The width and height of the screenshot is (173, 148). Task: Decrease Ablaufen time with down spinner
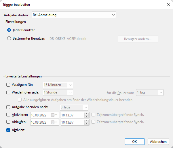click(x=86, y=124)
